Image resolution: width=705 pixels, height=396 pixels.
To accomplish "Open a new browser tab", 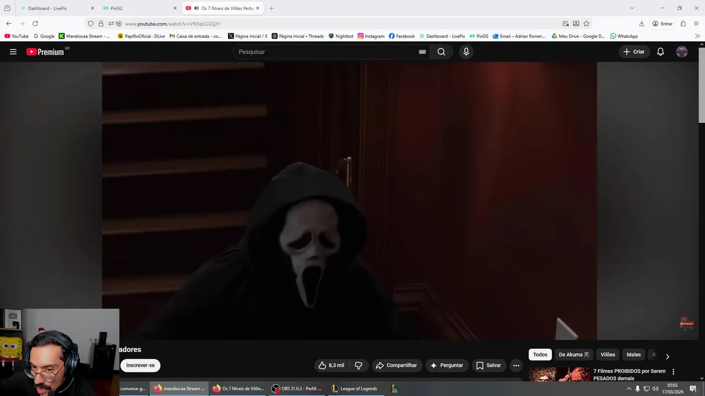I will [272, 8].
